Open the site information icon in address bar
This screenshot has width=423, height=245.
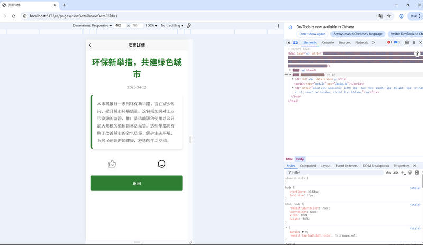click(x=25, y=16)
